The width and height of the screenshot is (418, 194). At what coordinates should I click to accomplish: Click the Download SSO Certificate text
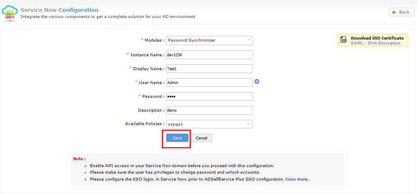(377, 38)
